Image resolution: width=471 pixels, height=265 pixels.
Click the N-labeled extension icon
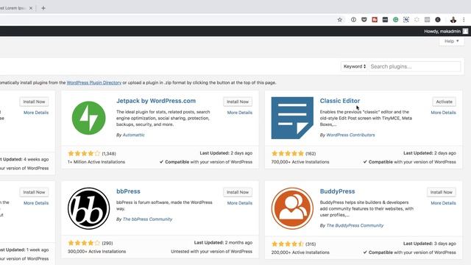406,20
